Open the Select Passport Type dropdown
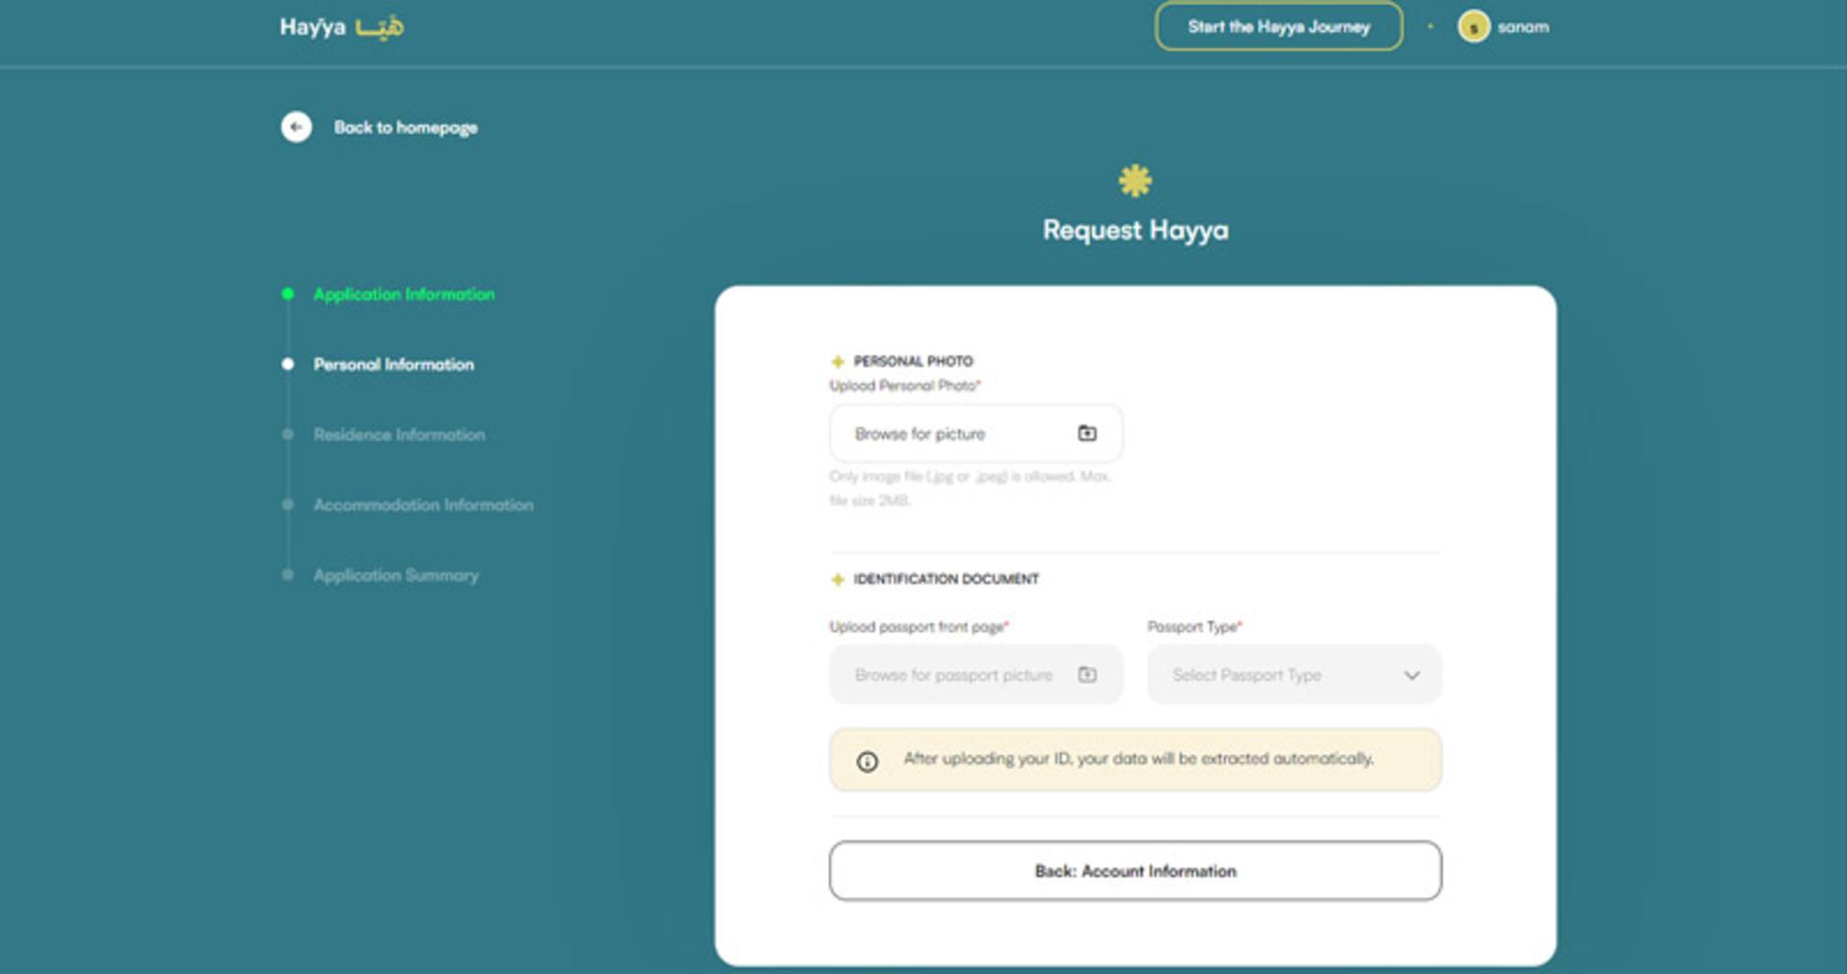1847x974 pixels. [x=1294, y=675]
